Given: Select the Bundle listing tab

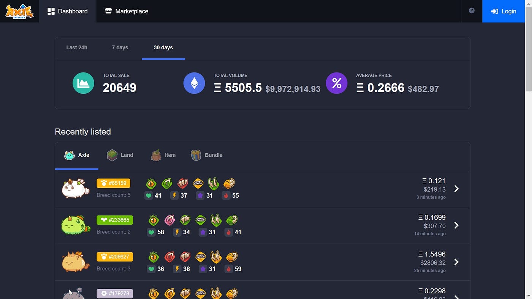Looking at the screenshot, I should (x=207, y=155).
